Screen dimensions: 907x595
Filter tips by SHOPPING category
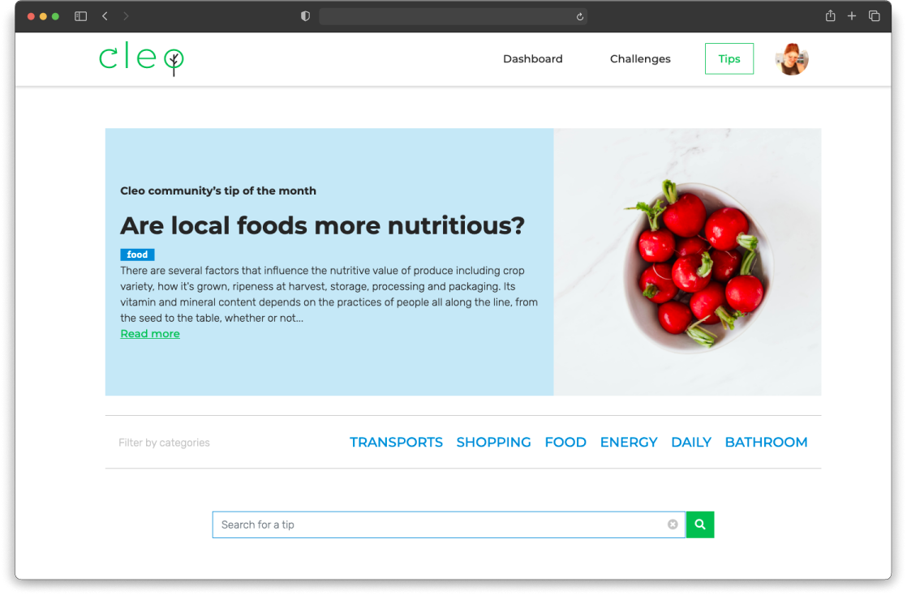point(493,443)
